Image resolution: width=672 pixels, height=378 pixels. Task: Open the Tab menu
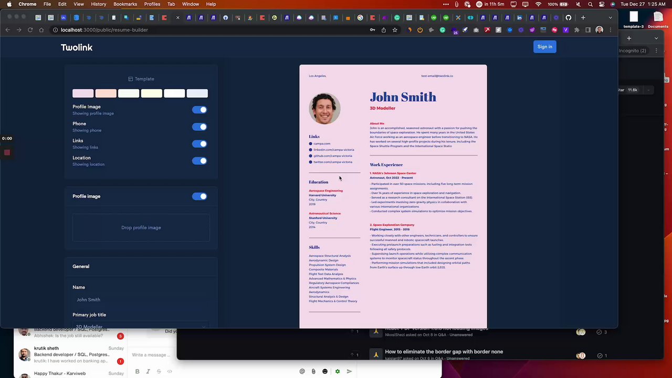point(171,4)
